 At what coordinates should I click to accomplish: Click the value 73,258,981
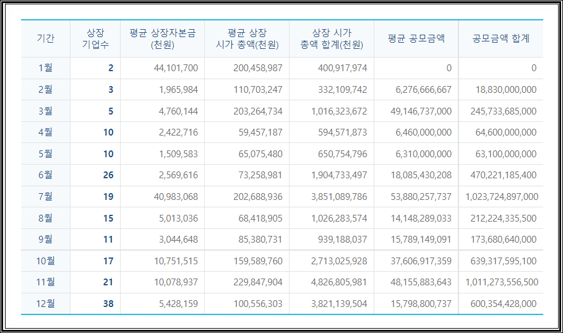pyautogui.click(x=260, y=175)
